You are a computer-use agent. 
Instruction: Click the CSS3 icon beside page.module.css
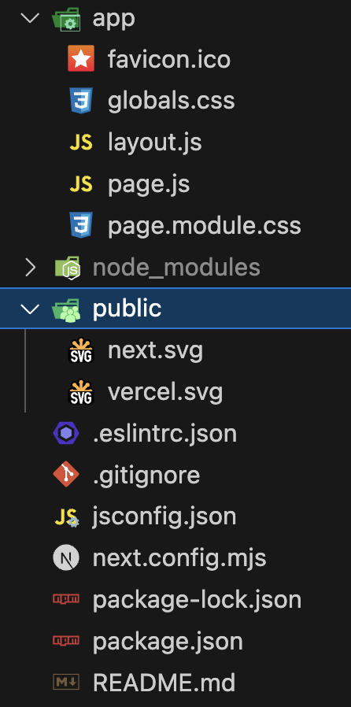(x=81, y=224)
